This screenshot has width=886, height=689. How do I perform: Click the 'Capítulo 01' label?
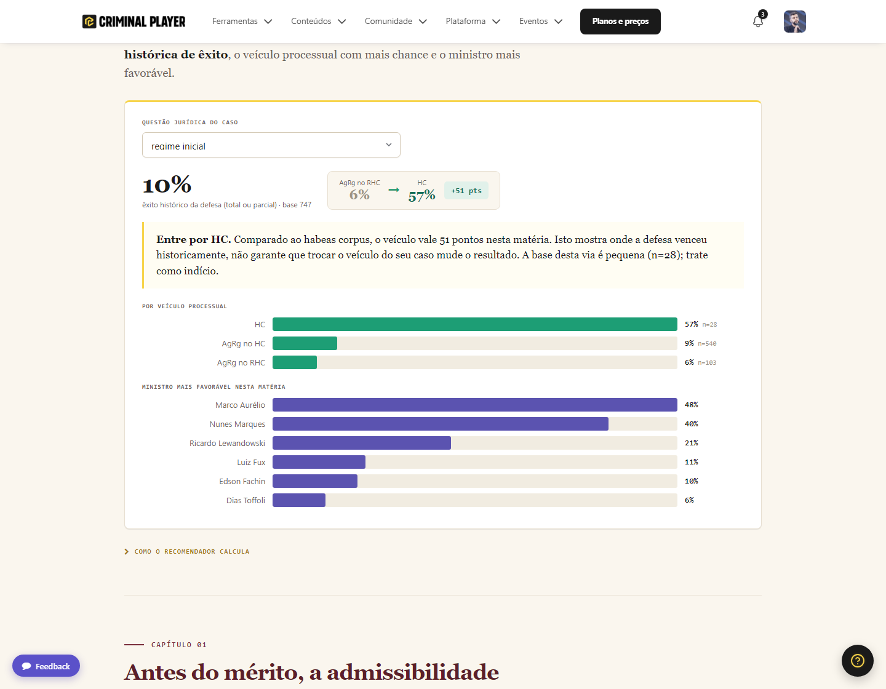(x=179, y=645)
